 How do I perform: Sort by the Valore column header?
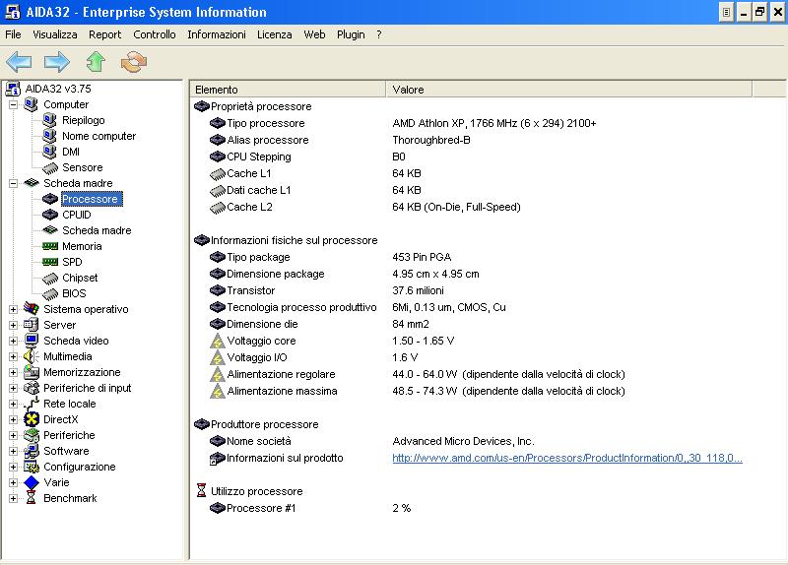click(569, 90)
